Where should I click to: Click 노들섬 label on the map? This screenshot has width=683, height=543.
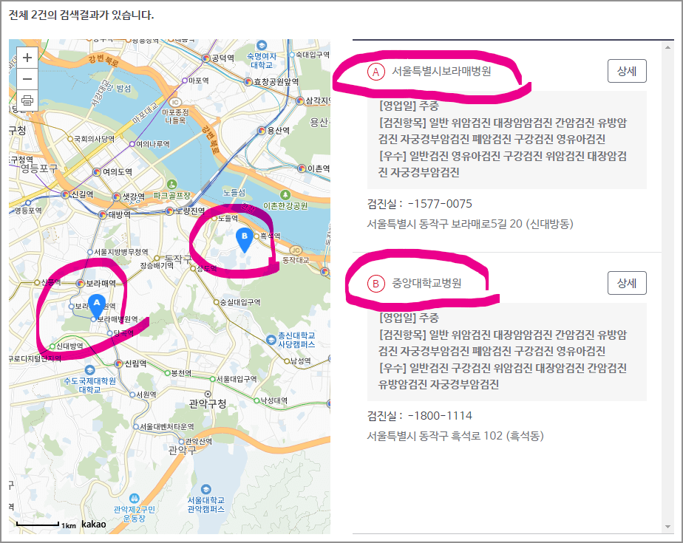click(234, 192)
